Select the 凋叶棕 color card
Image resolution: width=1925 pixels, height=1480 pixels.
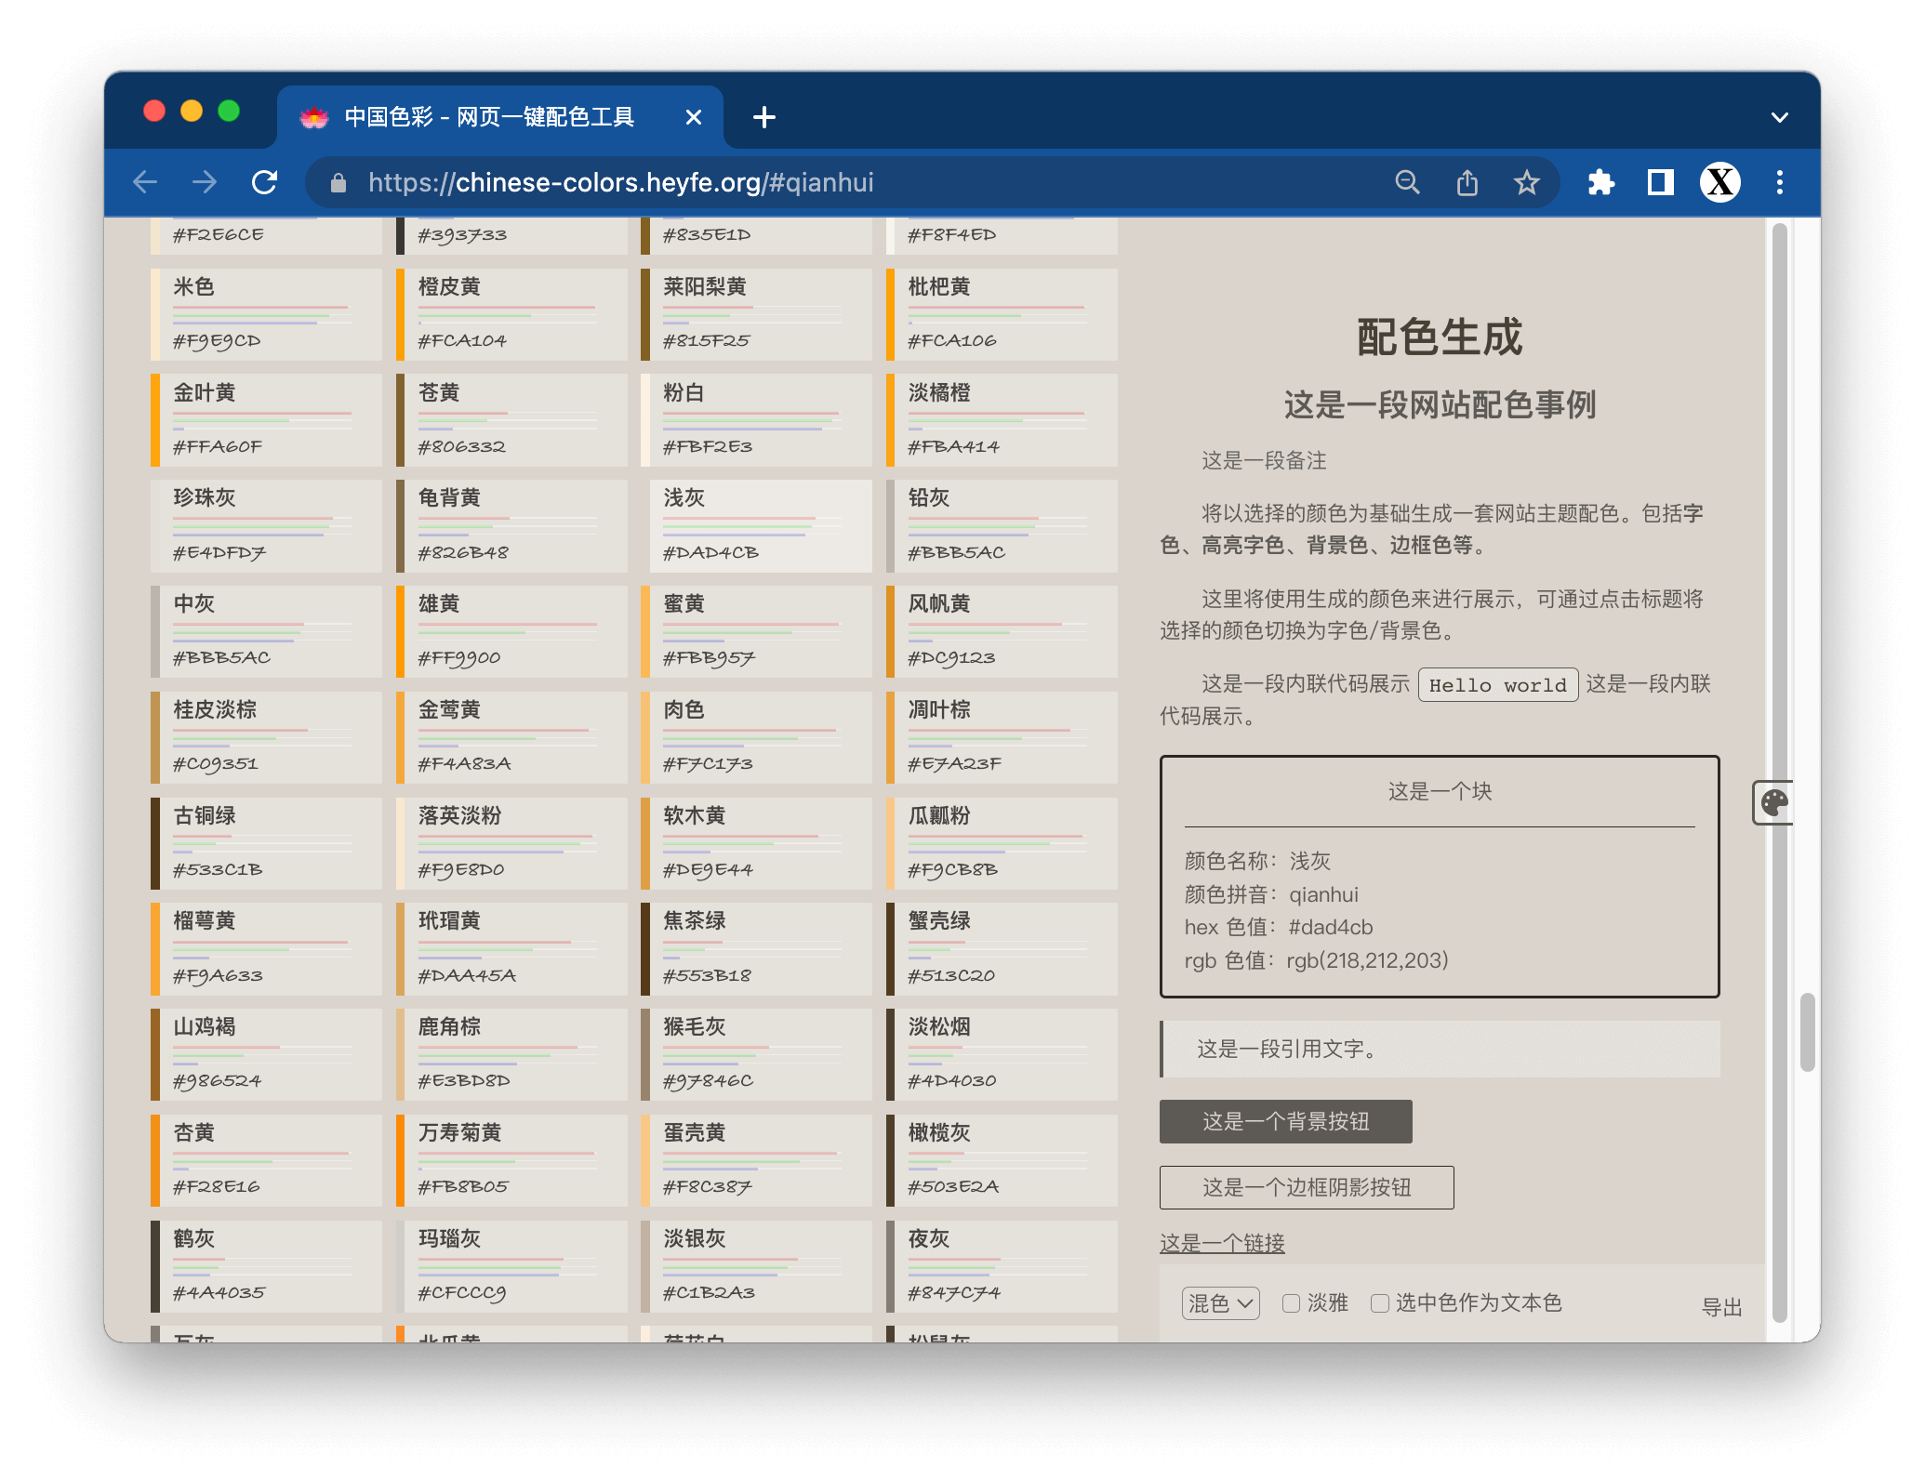tap(1002, 737)
